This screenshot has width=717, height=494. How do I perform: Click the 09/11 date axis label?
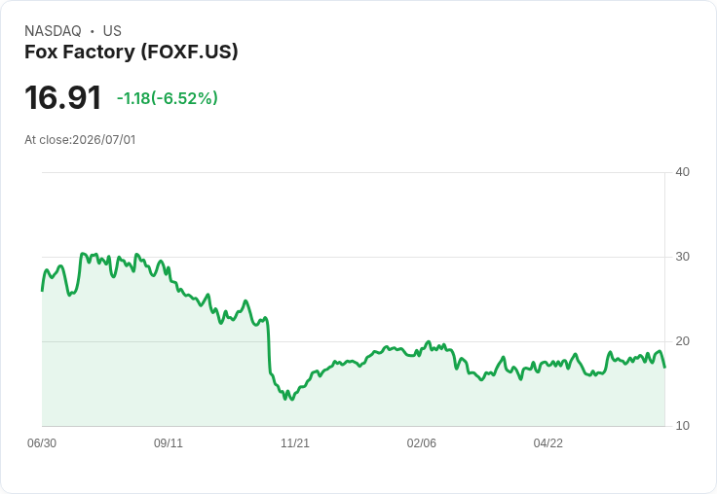click(169, 442)
